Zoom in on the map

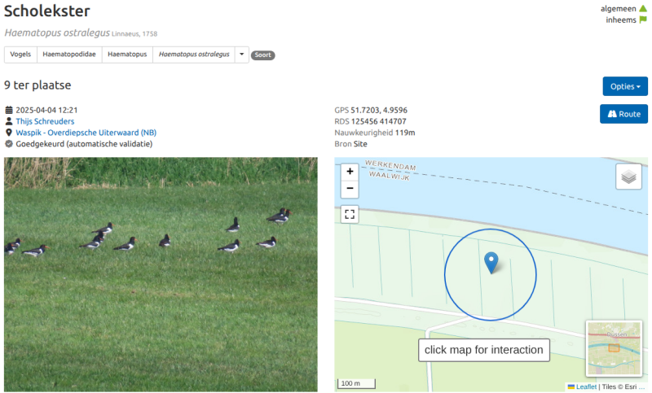tap(350, 172)
